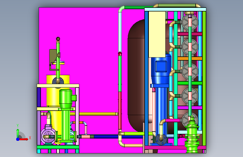The image size is (243, 157).
Task: Select the orange crossbar on the right rack
Action: pos(190,58)
